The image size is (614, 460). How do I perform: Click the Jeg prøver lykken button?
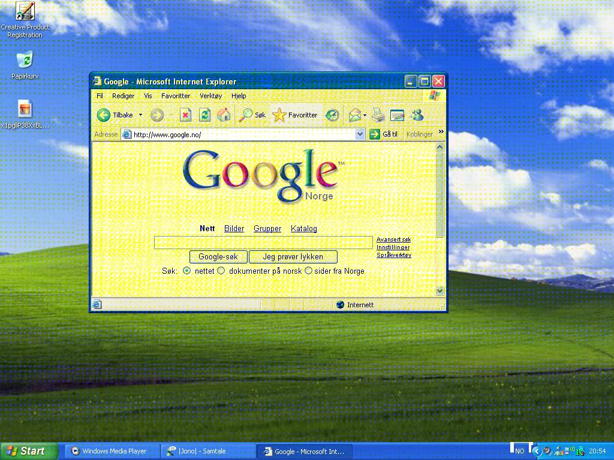click(x=293, y=256)
